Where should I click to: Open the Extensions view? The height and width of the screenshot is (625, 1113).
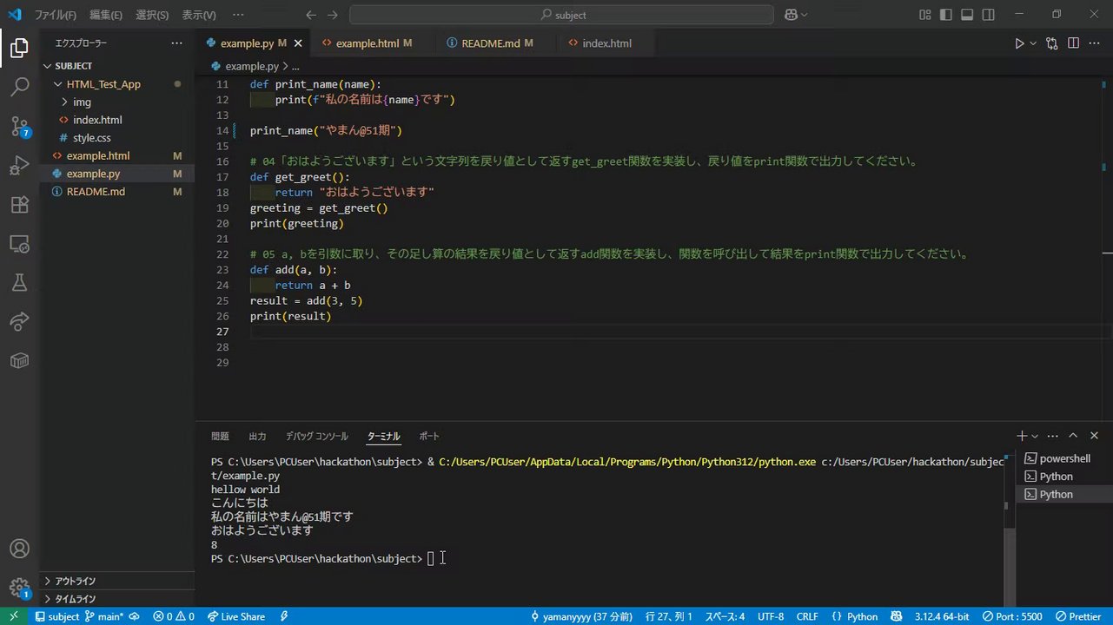pyautogui.click(x=19, y=205)
